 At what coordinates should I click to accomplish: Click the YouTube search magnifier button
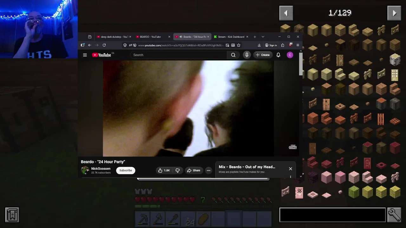coord(233,55)
